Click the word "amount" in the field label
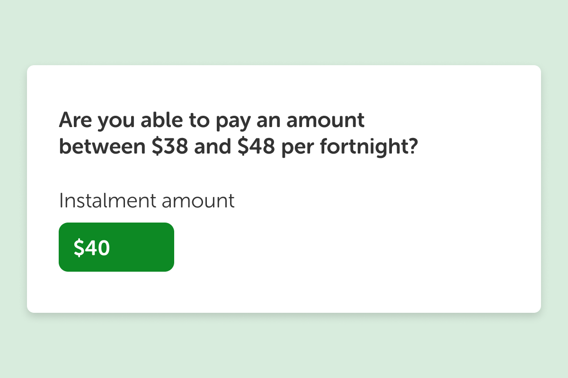The height and width of the screenshot is (378, 568). tap(198, 201)
